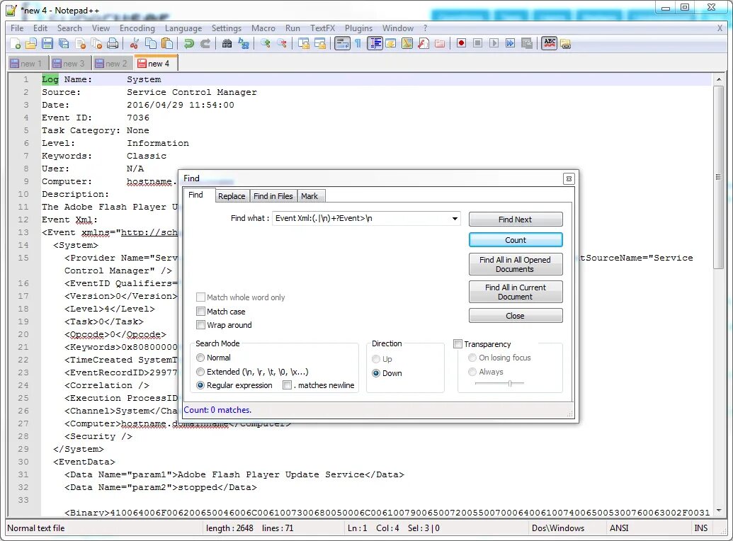Screen dimensions: 733x541
Task: Switch to the 'new 1' document tab
Action: click(26, 64)
